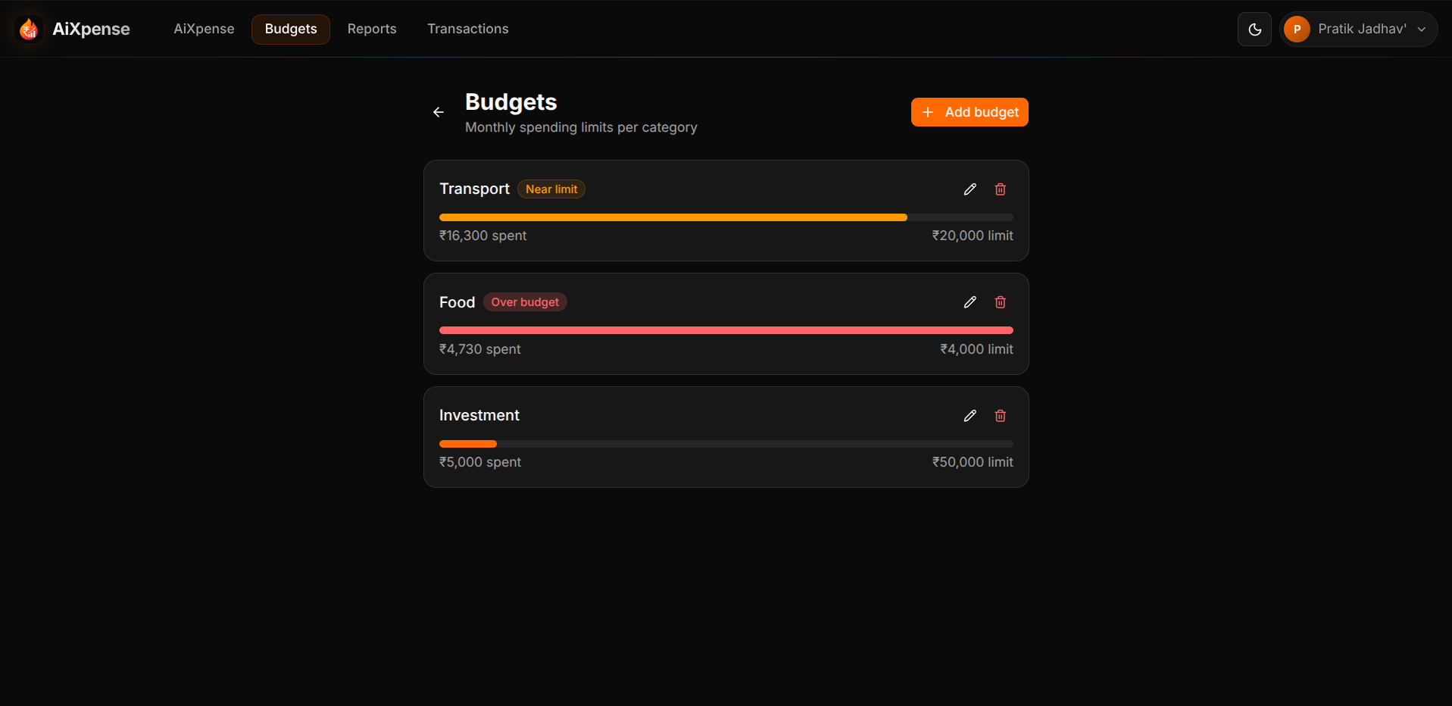Go back using the arrow icon

point(439,112)
